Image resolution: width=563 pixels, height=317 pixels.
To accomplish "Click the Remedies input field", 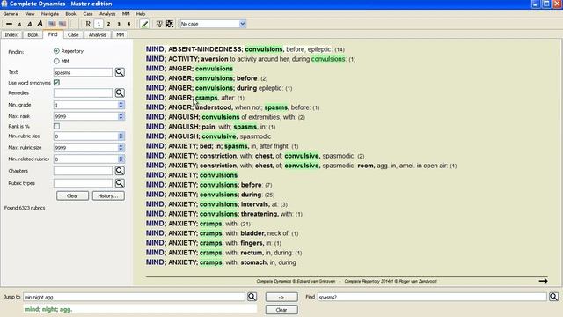I will pos(83,93).
